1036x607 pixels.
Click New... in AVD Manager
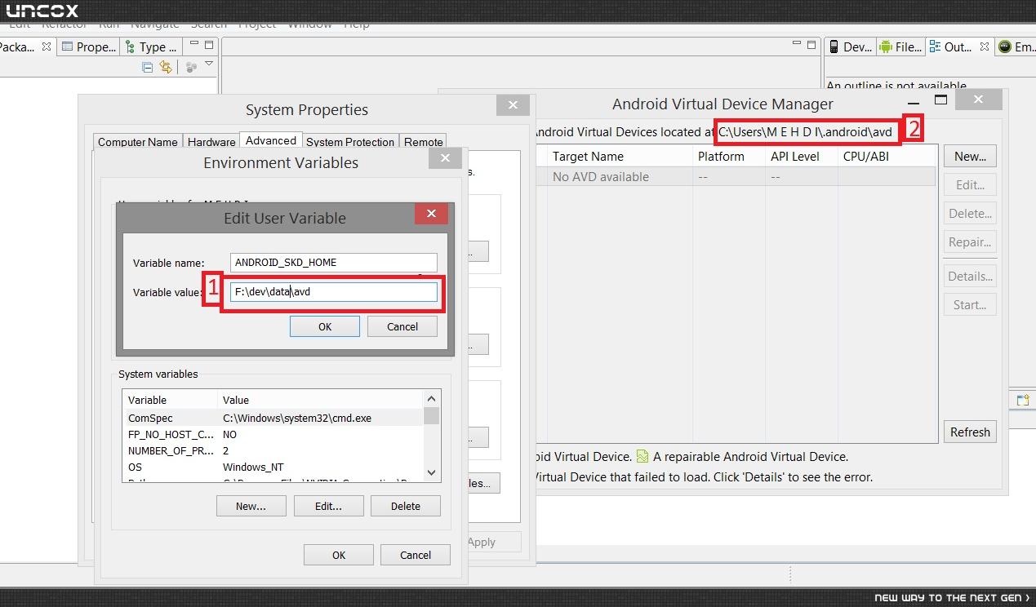(x=970, y=156)
